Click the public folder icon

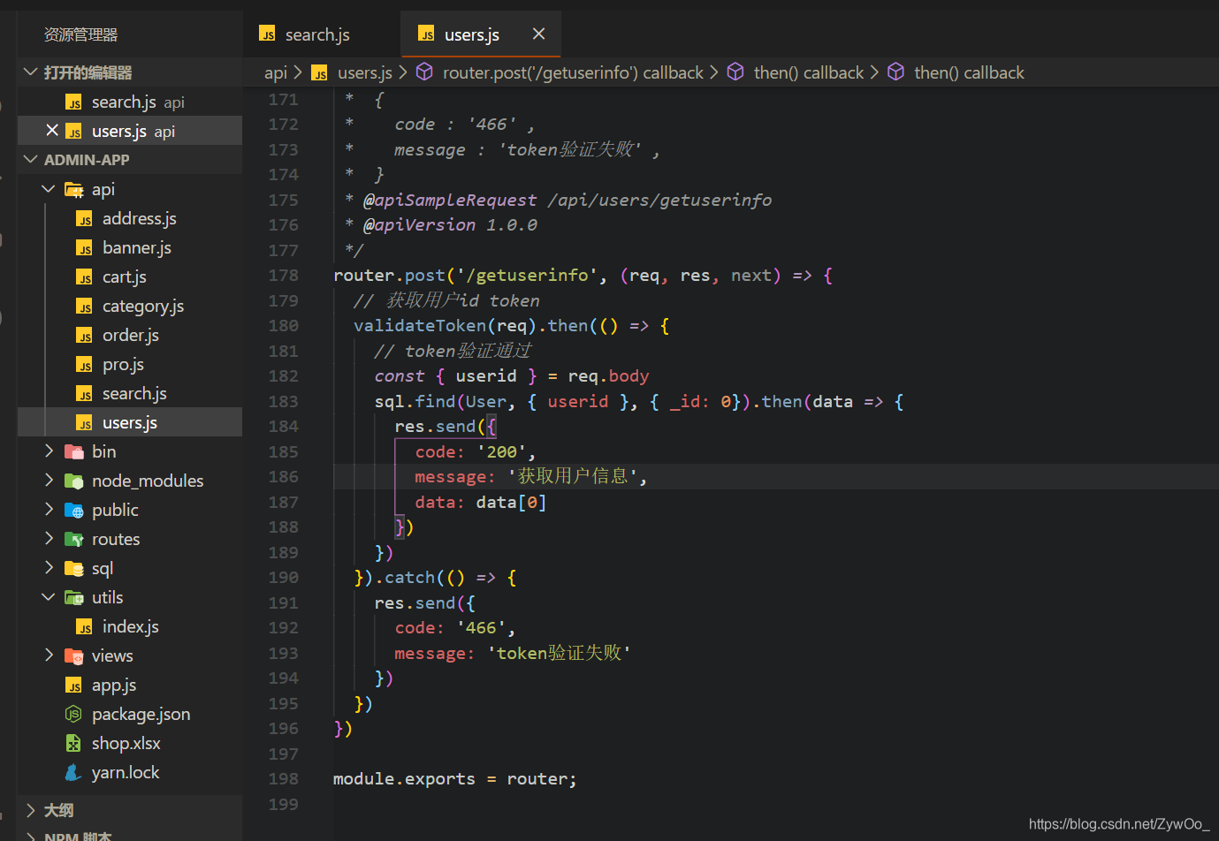74,510
